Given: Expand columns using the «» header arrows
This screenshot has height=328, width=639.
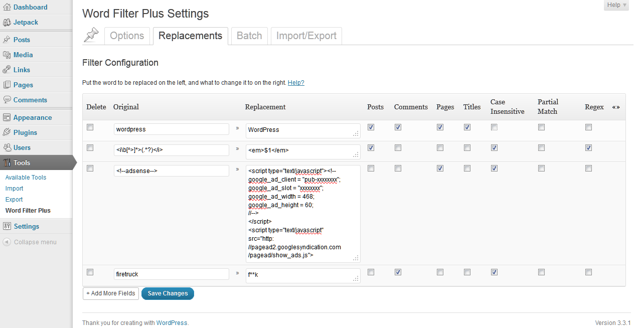Looking at the screenshot, I should click(x=616, y=107).
